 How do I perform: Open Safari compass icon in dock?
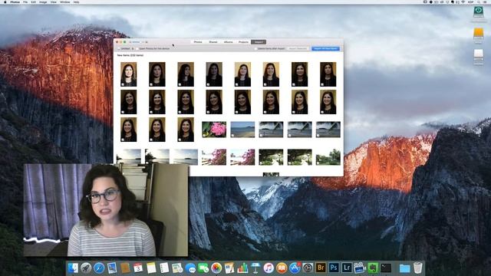click(x=99, y=268)
